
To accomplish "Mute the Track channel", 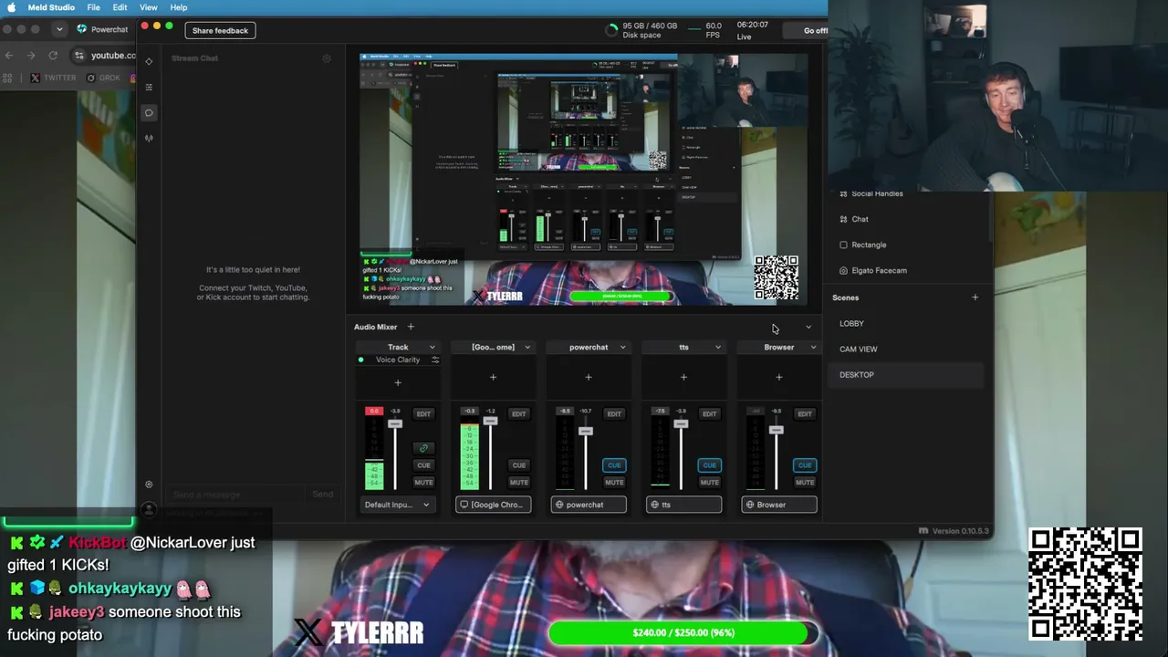I will pos(423,483).
